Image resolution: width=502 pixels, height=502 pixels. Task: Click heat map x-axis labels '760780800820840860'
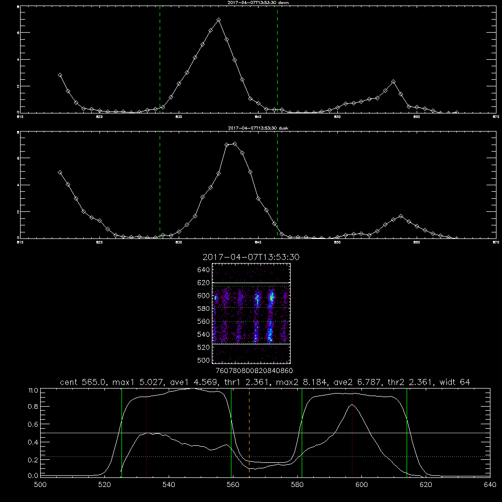tap(254, 370)
